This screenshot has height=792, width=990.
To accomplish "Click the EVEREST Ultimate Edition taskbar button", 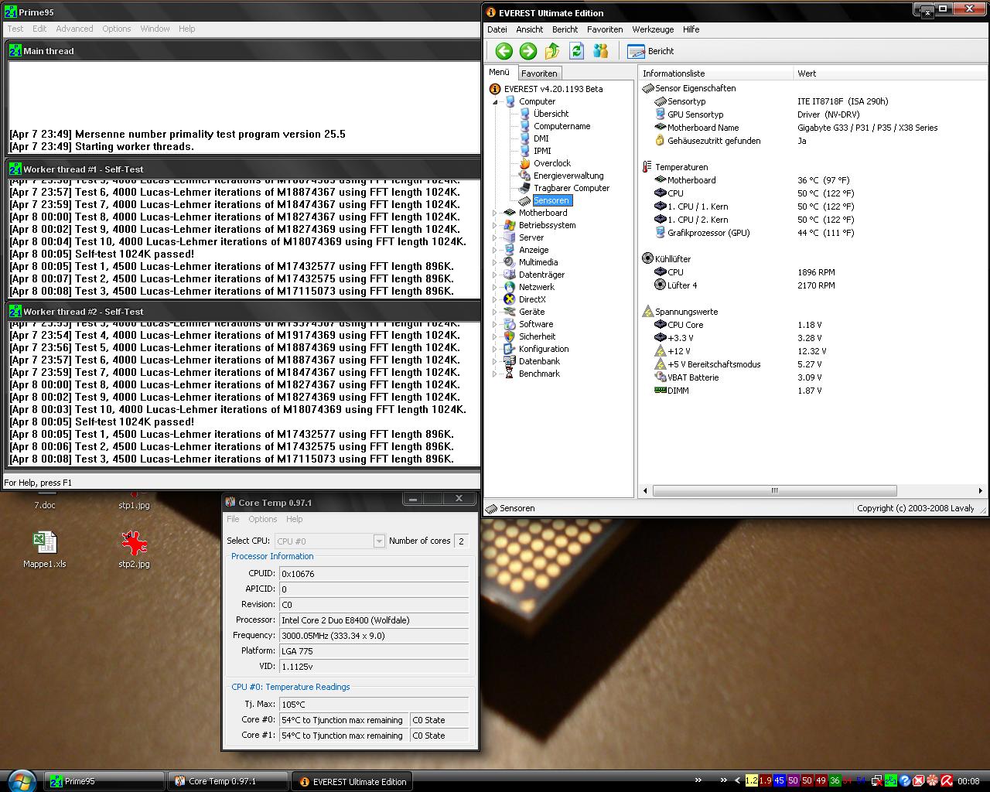I will pos(352,781).
